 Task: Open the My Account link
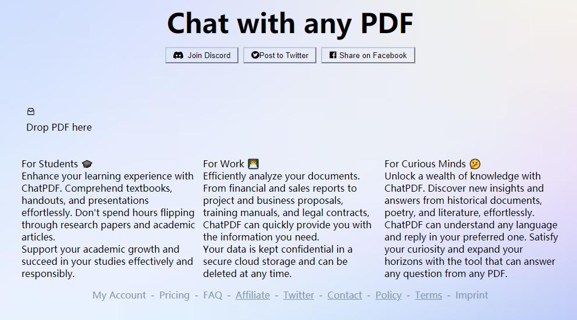coord(119,295)
